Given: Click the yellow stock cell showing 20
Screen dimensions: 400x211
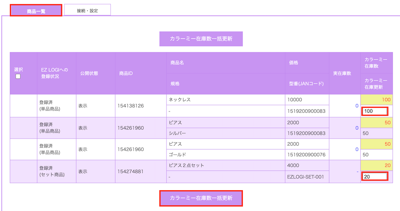Looking at the screenshot, I should click(x=376, y=165).
